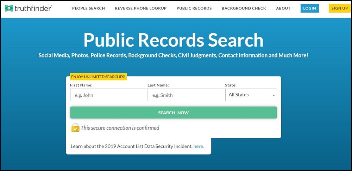Click the yellow secure connection padlock icon
Screen dimensions: 352x171
(x=75, y=128)
